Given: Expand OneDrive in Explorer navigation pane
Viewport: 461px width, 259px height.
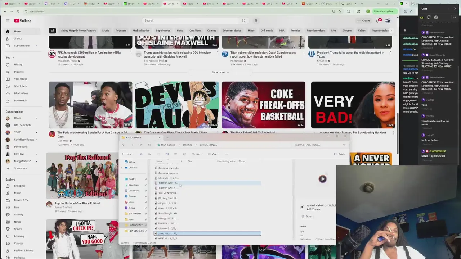Looking at the screenshot, I should pyautogui.click(x=122, y=168).
